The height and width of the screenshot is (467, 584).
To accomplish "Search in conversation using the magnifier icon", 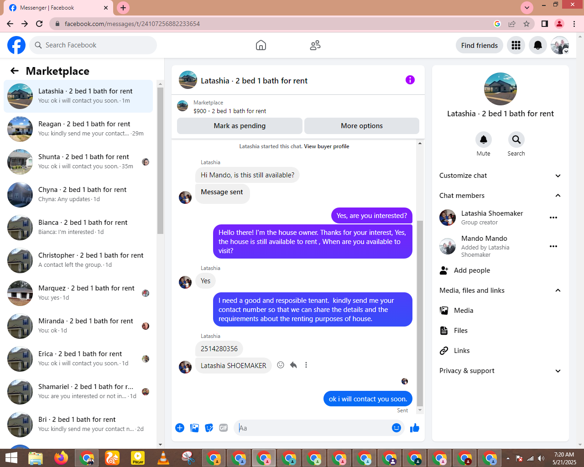I will point(516,140).
